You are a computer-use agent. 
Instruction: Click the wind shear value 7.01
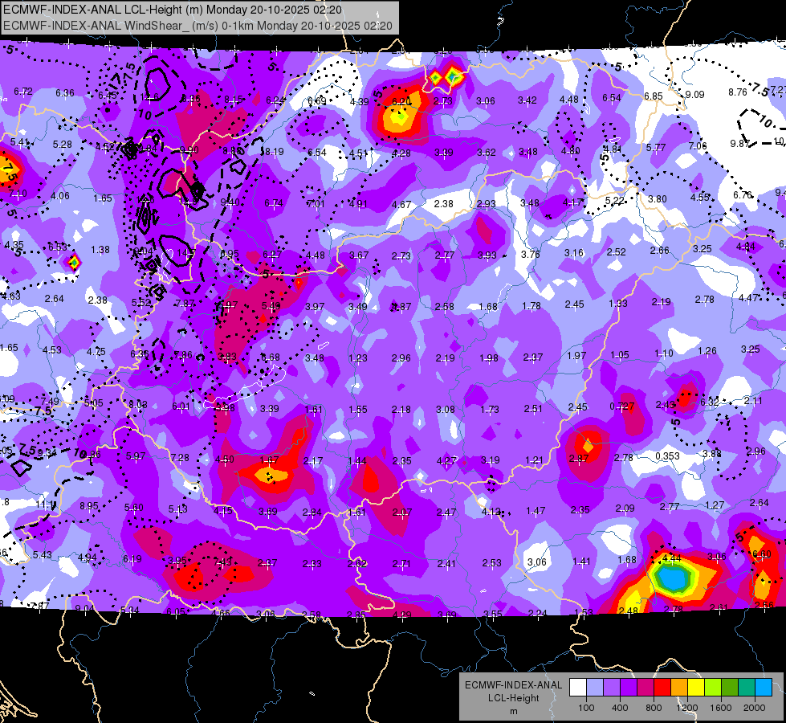coord(316,203)
